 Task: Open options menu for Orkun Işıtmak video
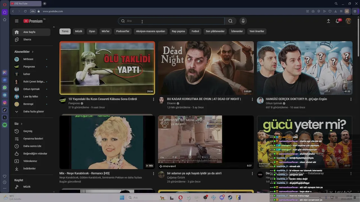(x=351, y=99)
